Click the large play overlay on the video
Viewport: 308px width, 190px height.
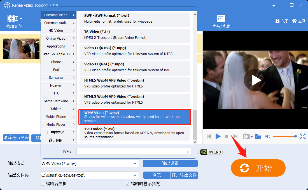pyautogui.click(x=255, y=80)
